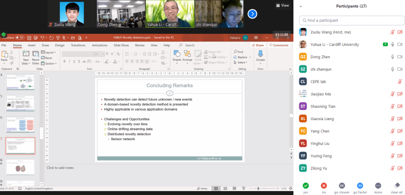Viewport: 405px width, 195px height.
Task: Click the 'go faster' reaction icon
Action: point(360,185)
